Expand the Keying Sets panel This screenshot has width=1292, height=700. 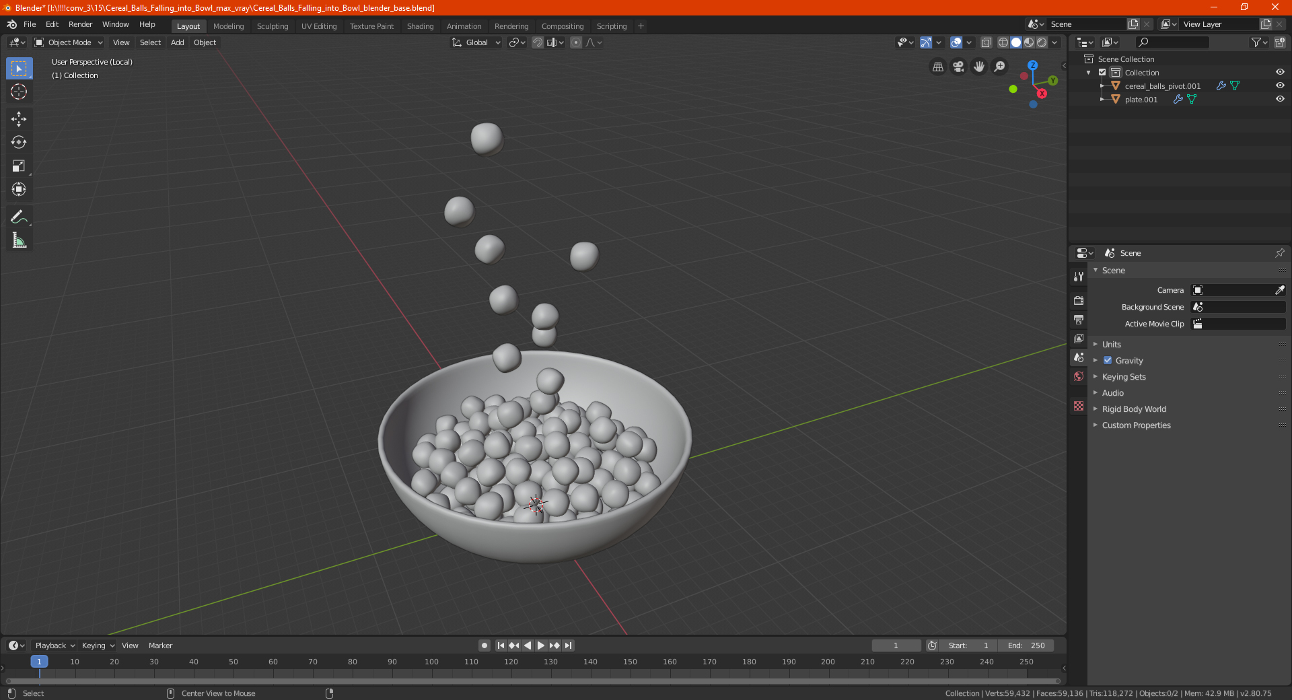pyautogui.click(x=1123, y=376)
